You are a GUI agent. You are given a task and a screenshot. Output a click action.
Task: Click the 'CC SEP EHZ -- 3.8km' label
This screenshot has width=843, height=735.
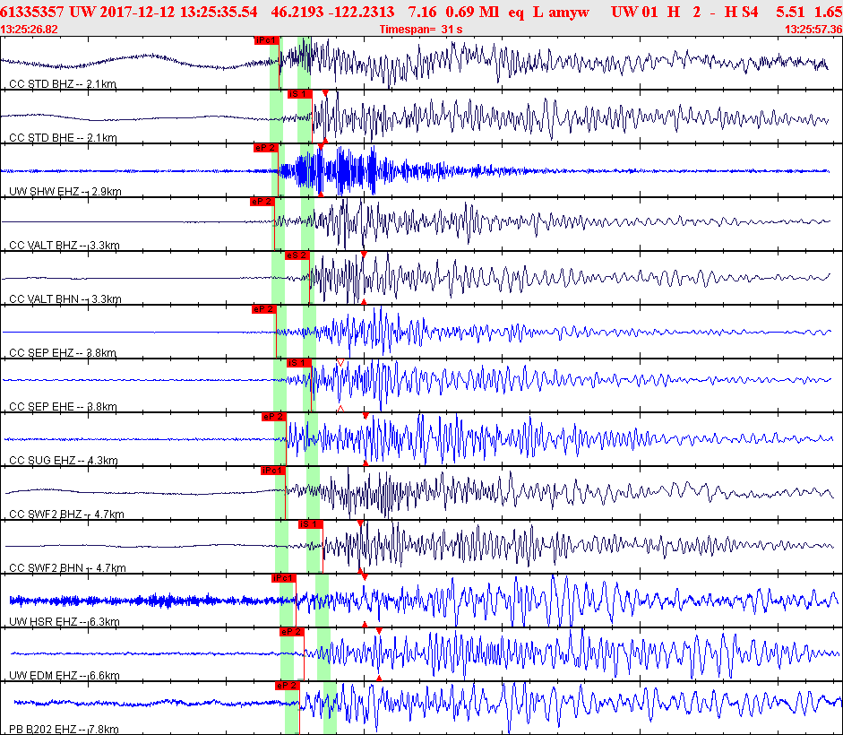click(x=63, y=353)
